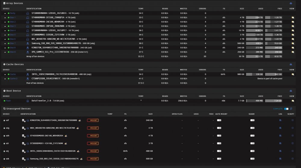Open the Disk 4 settings link
Image resolution: width=301 pixels, height=168 pixels.
click(x=13, y=30)
